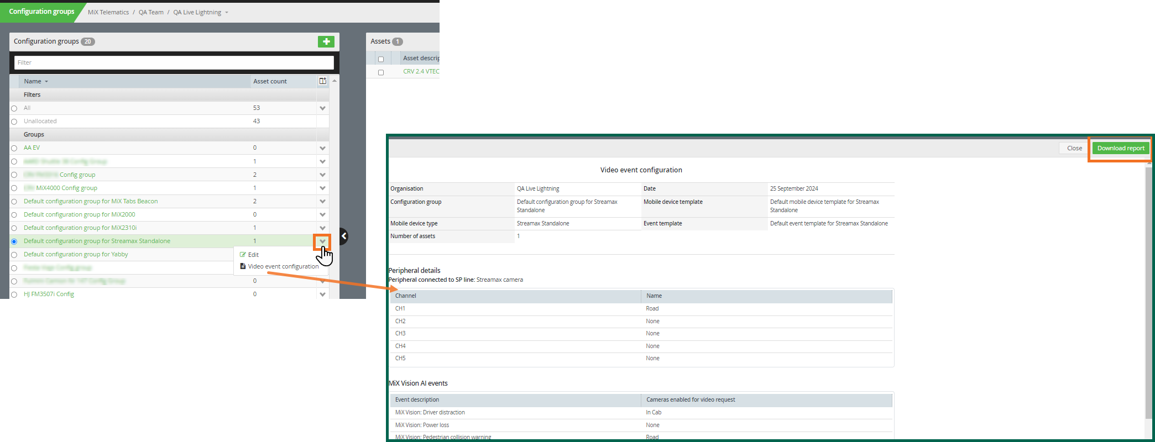
Task: Click into the Filter input field
Action: (x=174, y=62)
